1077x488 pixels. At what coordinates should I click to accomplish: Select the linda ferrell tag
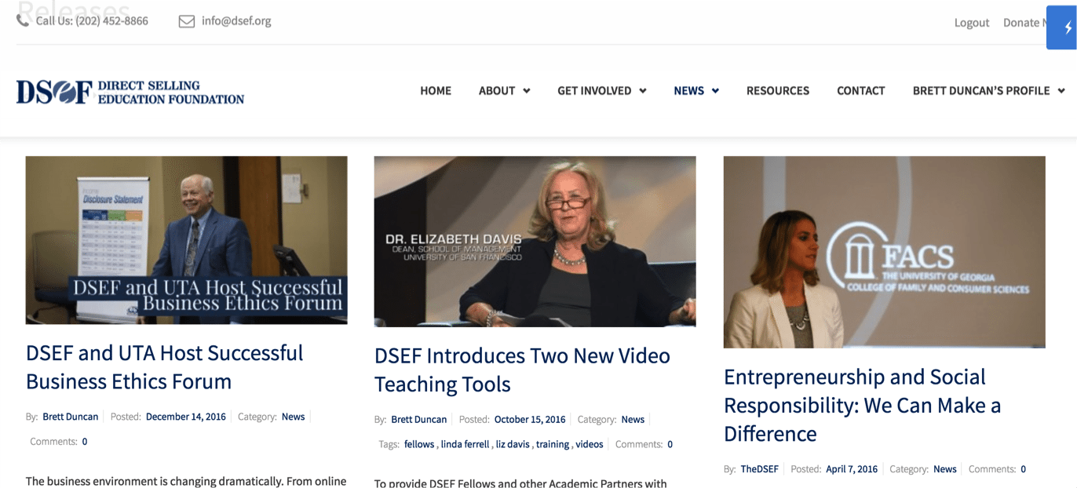[465, 444]
